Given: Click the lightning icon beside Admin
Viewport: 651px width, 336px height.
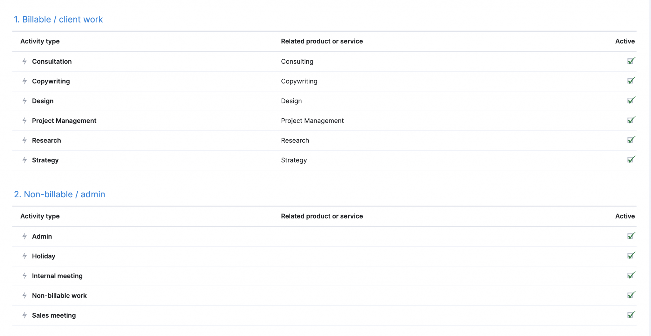Looking at the screenshot, I should [25, 236].
